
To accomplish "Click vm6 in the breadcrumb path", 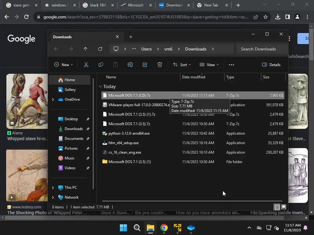I will coord(168,49).
